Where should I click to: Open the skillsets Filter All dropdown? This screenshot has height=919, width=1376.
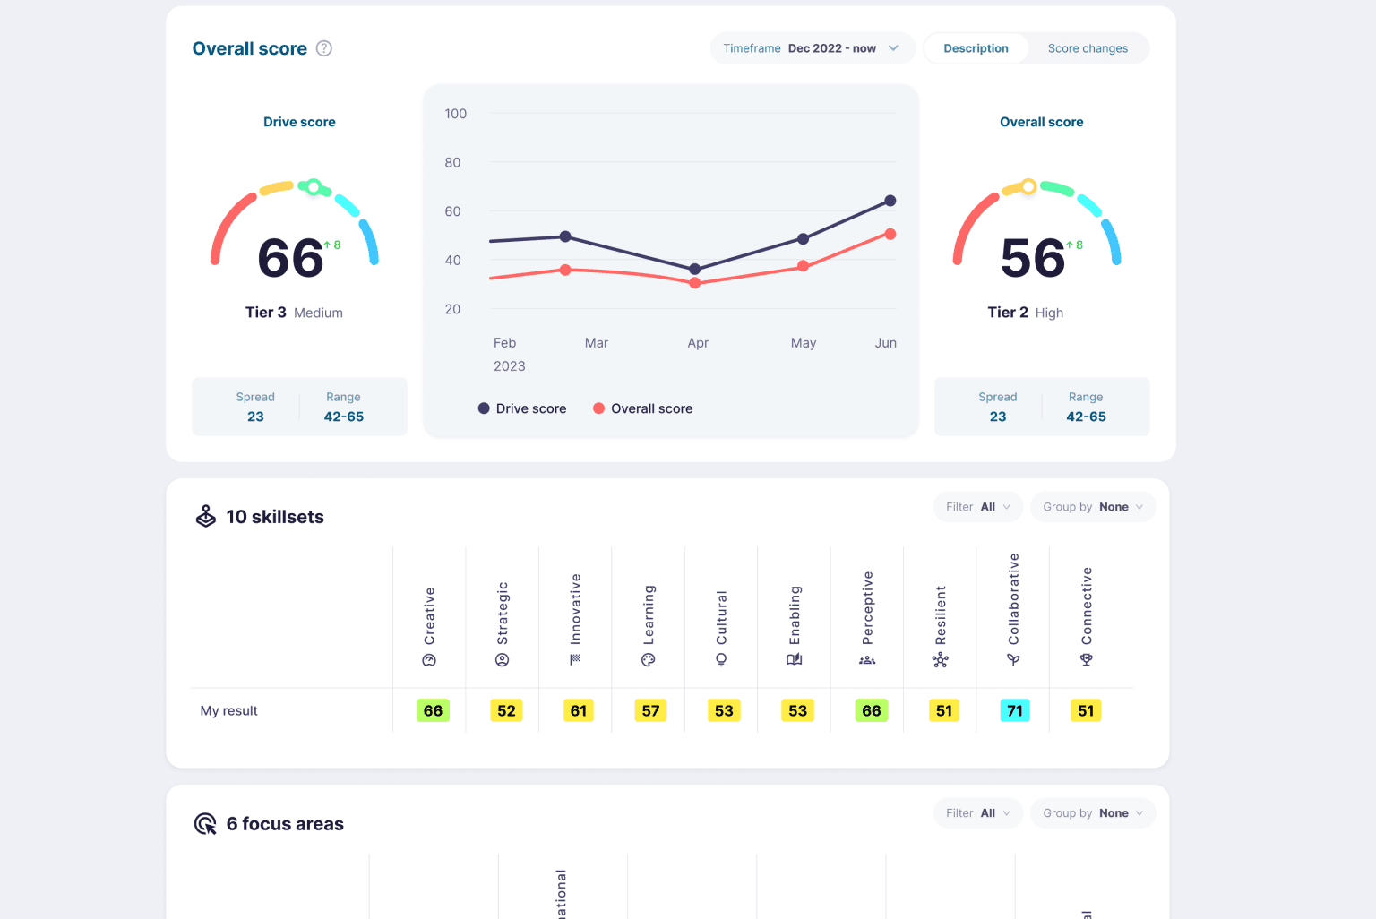(978, 507)
